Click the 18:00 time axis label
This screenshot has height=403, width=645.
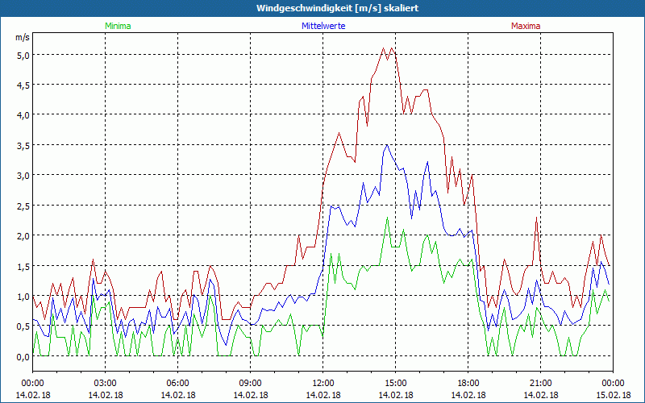click(468, 384)
